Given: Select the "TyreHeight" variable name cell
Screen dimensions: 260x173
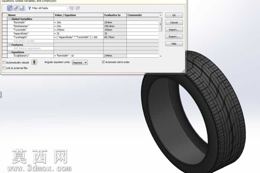Looking at the screenshot, I should click(x=30, y=37).
